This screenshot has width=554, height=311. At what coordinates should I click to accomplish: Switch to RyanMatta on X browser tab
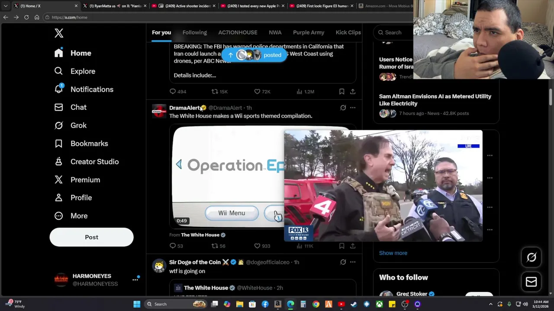114,6
